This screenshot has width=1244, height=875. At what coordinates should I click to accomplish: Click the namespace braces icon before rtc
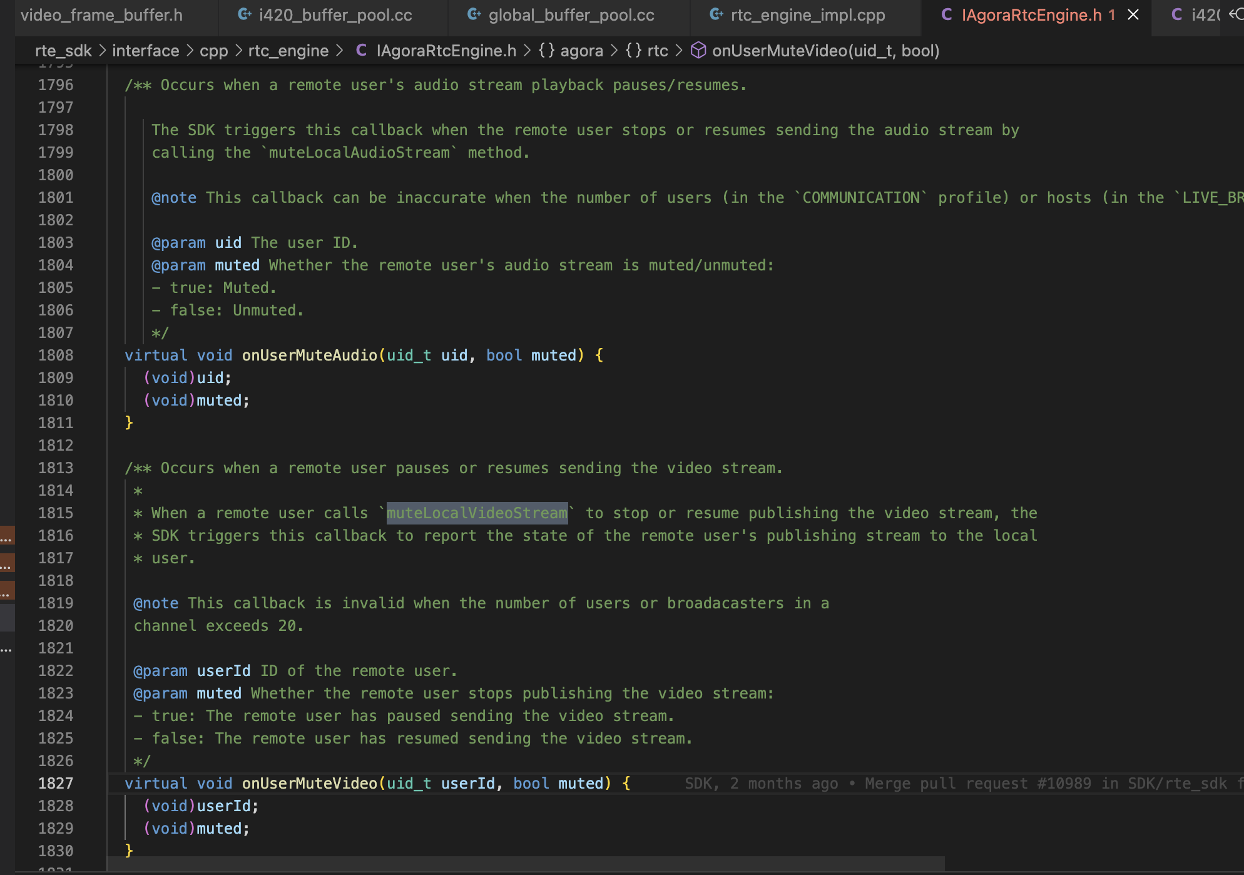tap(633, 51)
